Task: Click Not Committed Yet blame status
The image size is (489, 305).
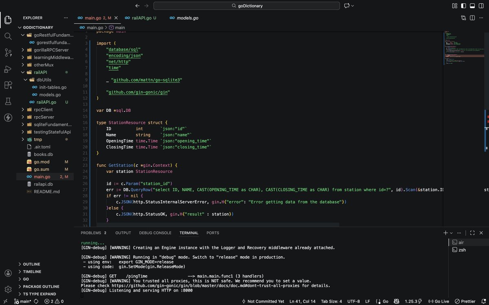Action: coord(263,301)
